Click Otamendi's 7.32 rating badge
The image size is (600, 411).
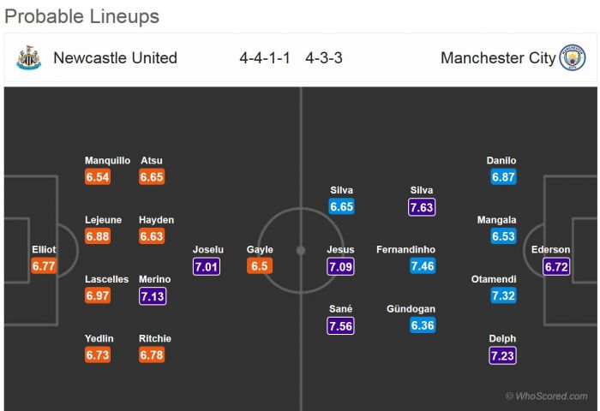click(x=502, y=296)
